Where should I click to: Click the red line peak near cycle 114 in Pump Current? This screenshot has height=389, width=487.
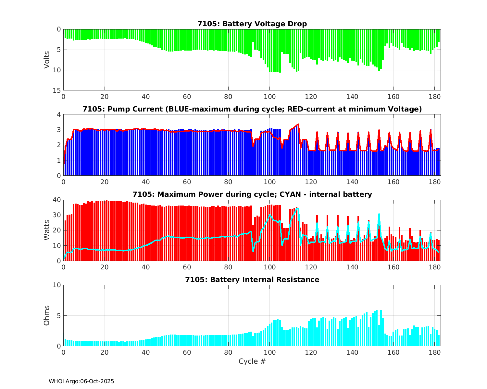(x=298, y=124)
